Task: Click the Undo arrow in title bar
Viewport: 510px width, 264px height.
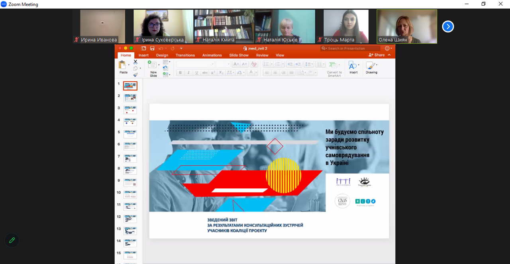Action: pyautogui.click(x=161, y=49)
